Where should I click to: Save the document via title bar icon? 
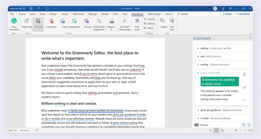(x=31, y=8)
